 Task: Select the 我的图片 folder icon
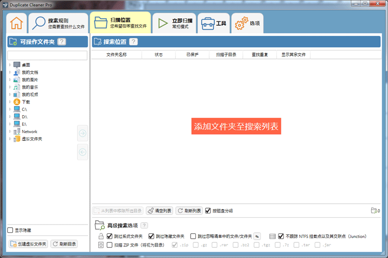click(x=17, y=80)
